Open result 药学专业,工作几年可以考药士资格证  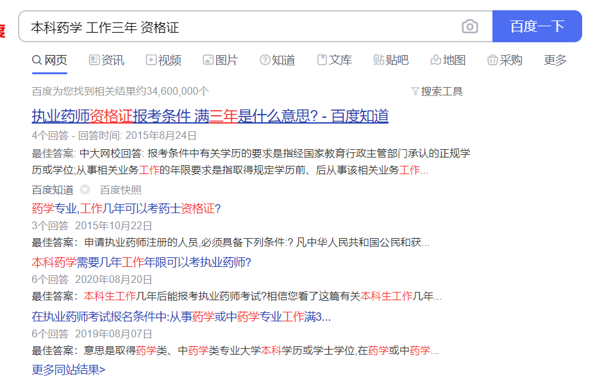(126, 208)
